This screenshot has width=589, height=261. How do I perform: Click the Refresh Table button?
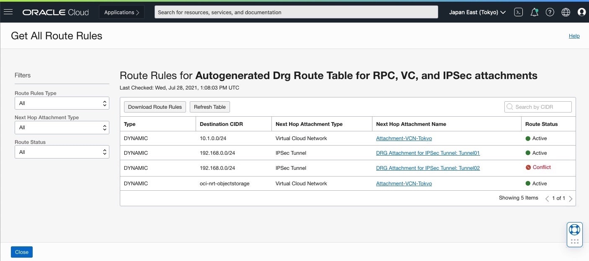pos(210,107)
